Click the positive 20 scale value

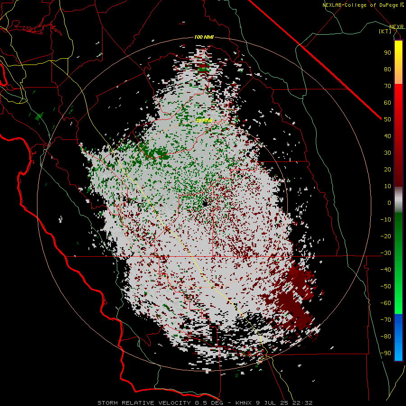click(388, 169)
